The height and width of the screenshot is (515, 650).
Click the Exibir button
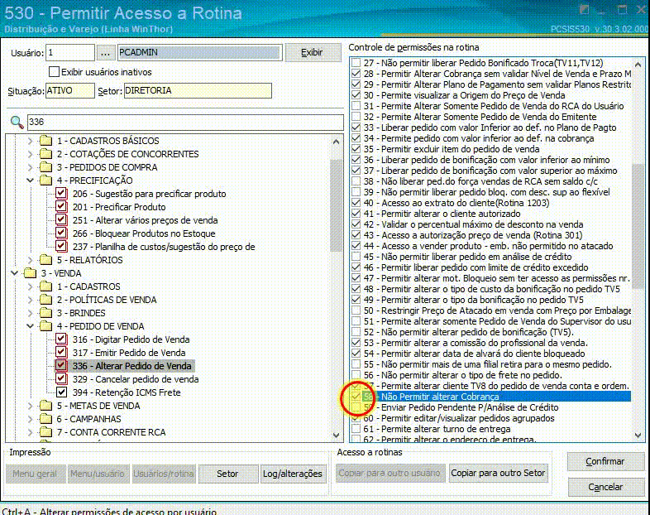[x=312, y=53]
